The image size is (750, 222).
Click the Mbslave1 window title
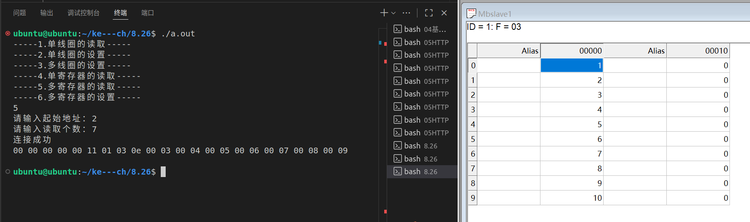coord(495,14)
